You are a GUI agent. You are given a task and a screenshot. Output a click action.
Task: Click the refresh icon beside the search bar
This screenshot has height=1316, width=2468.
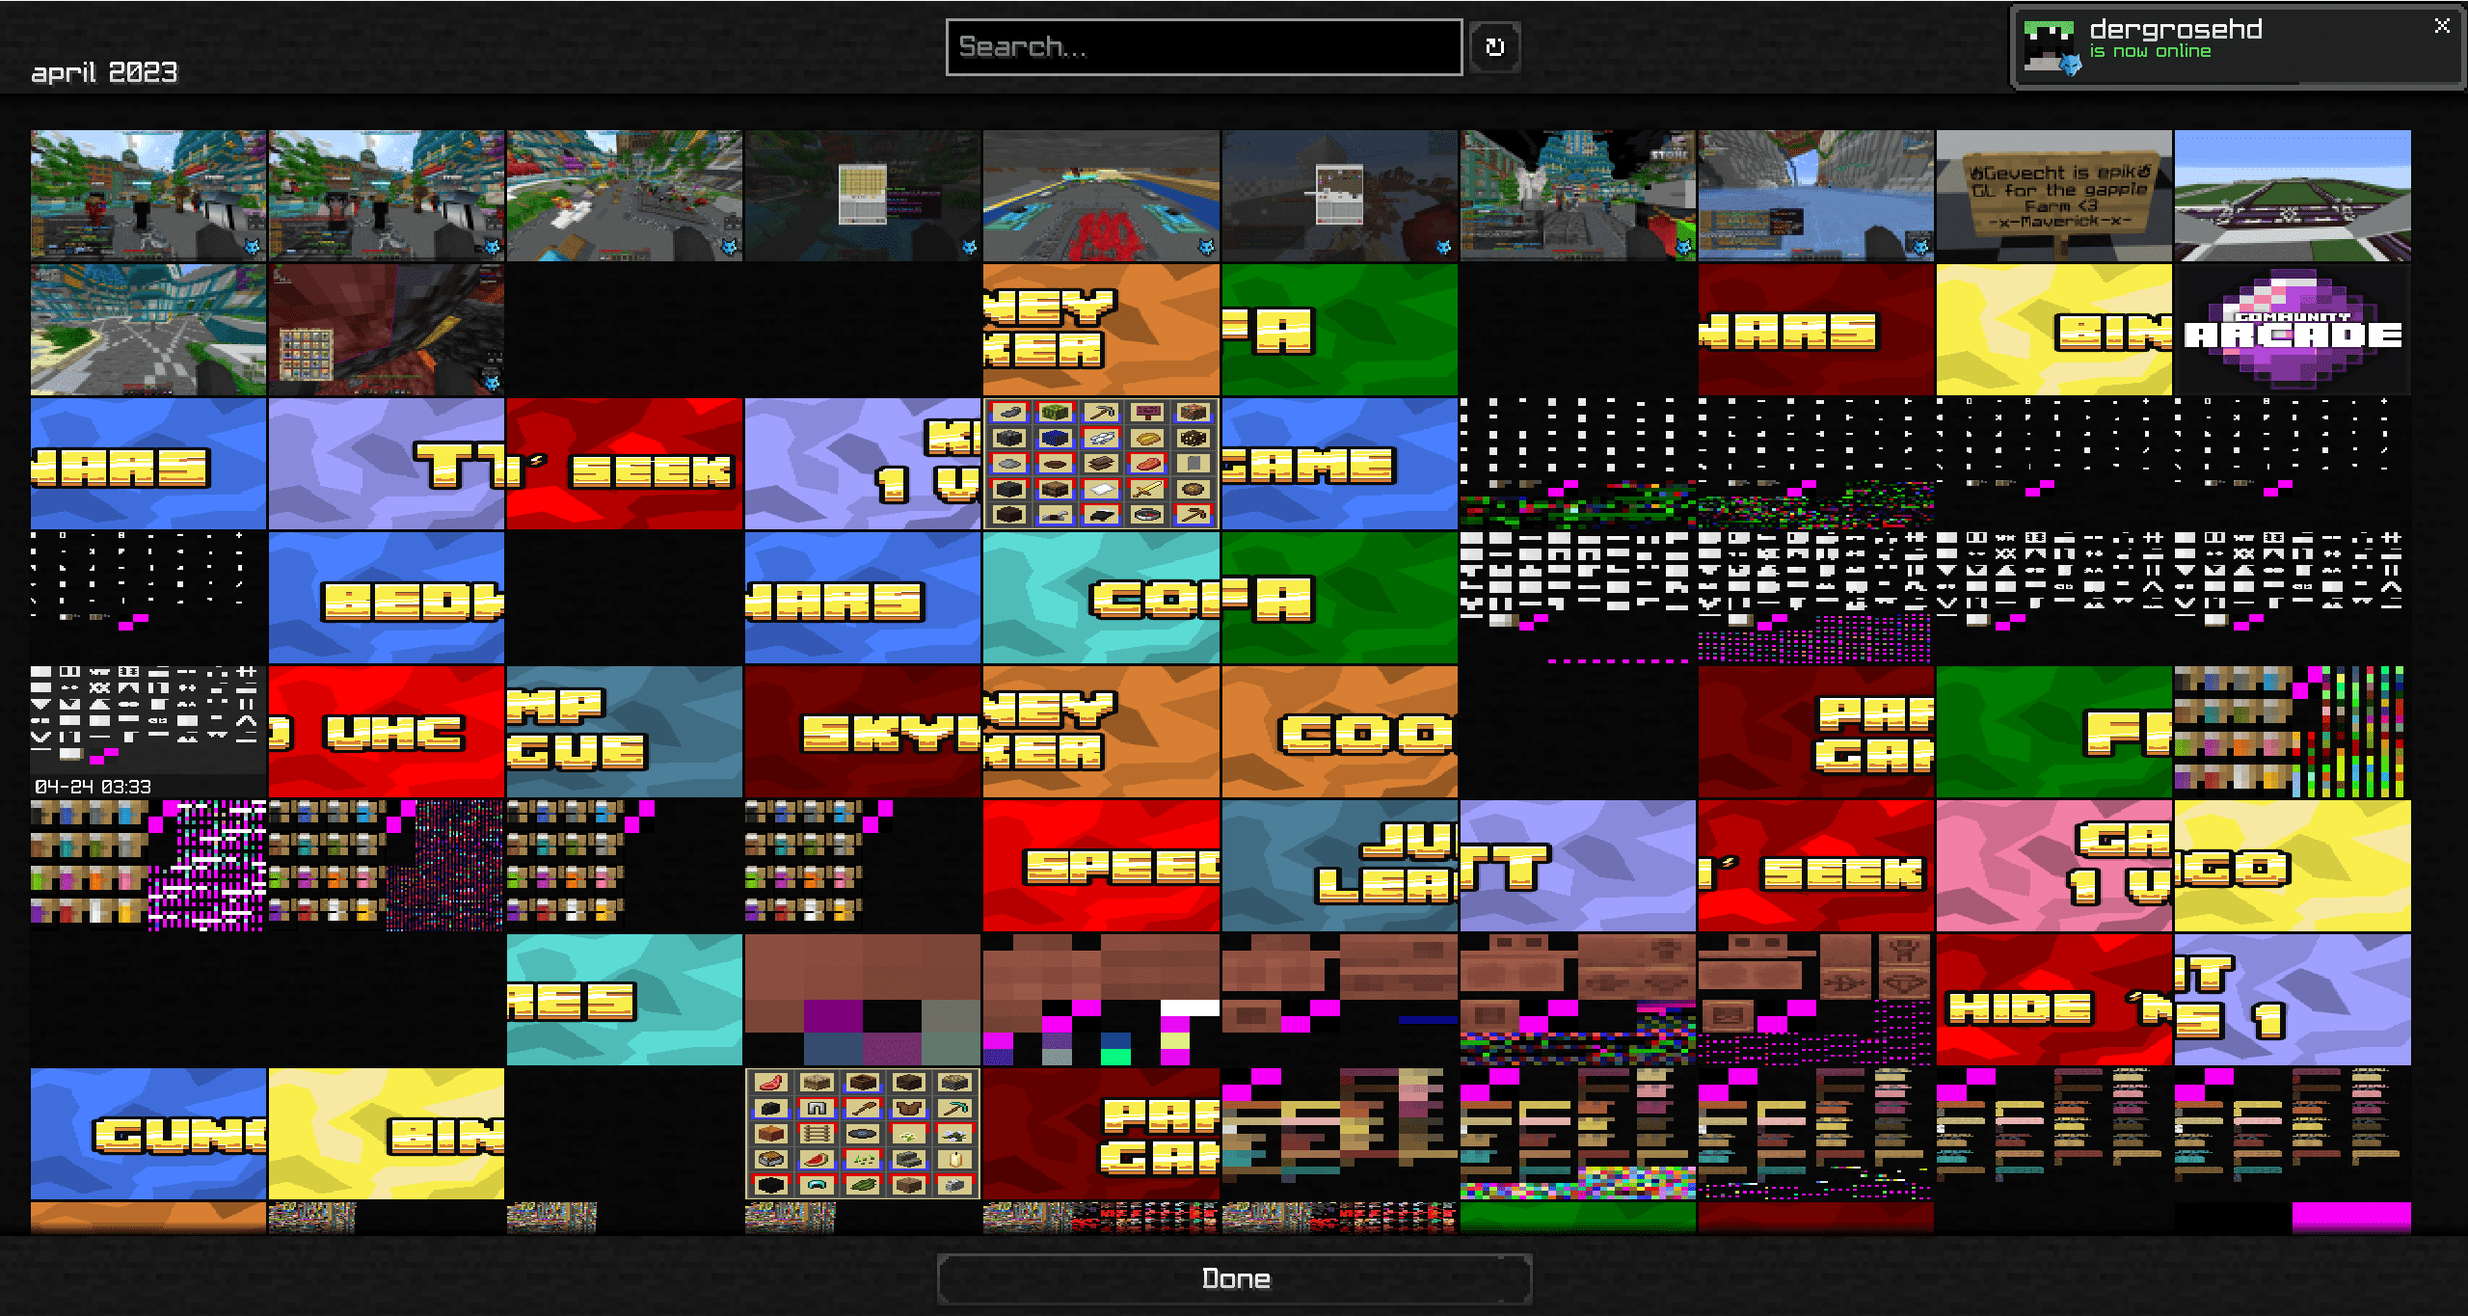(1494, 46)
